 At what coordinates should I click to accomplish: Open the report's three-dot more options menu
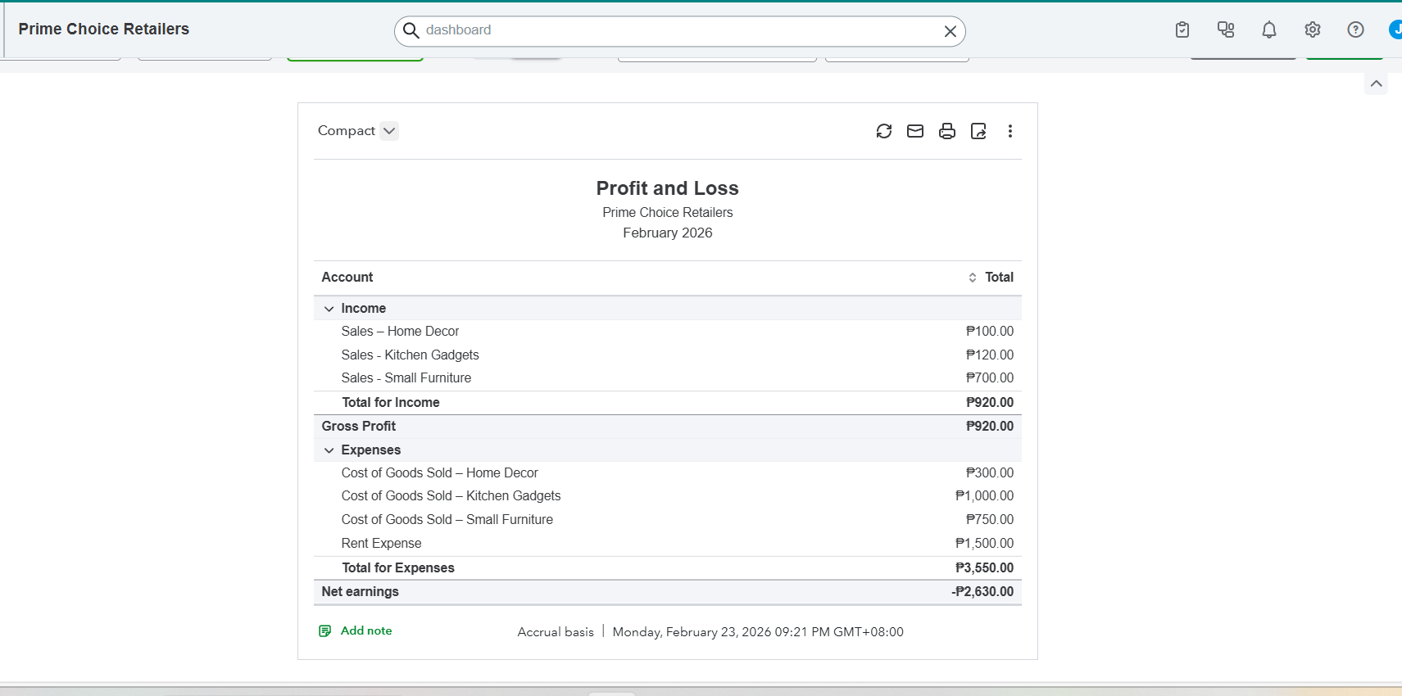[x=1010, y=131]
